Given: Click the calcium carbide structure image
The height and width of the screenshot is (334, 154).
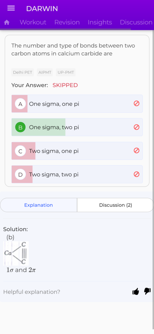Looking at the screenshot, I should 16,253.
